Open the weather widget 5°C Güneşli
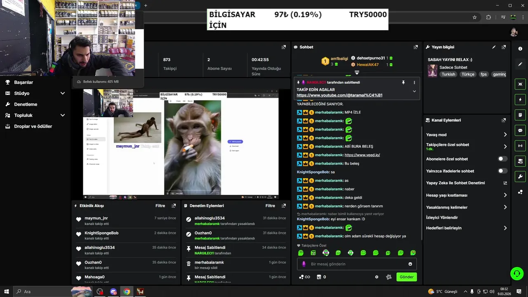Image resolution: width=528 pixels, height=297 pixels. pos(443,292)
